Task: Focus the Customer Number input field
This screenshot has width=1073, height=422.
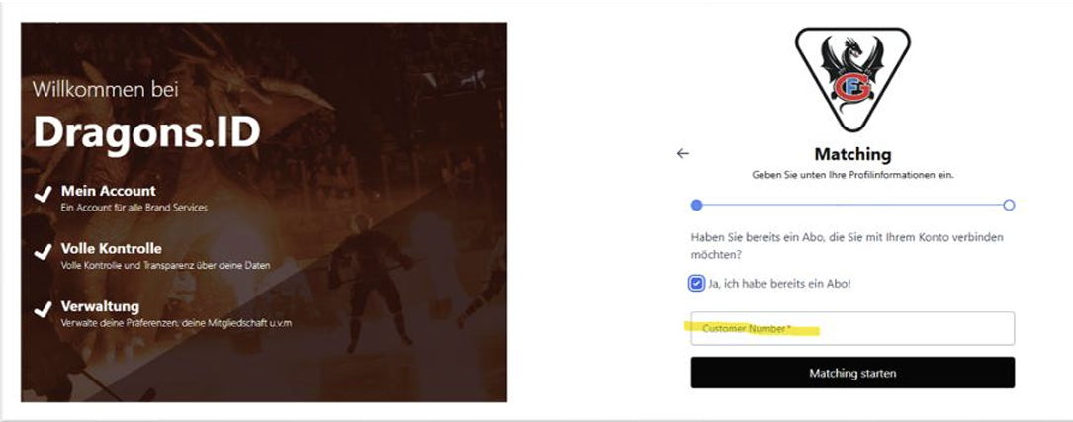Action: [x=852, y=329]
